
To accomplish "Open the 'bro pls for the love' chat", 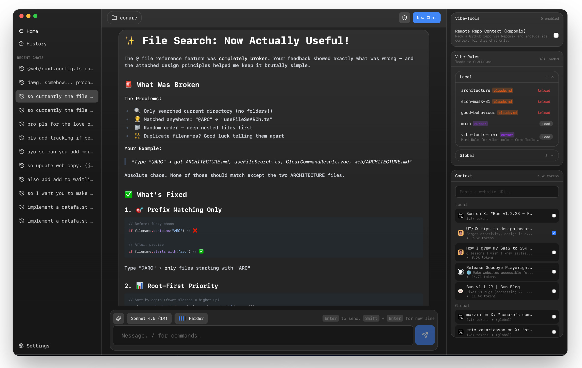I will coord(57,124).
